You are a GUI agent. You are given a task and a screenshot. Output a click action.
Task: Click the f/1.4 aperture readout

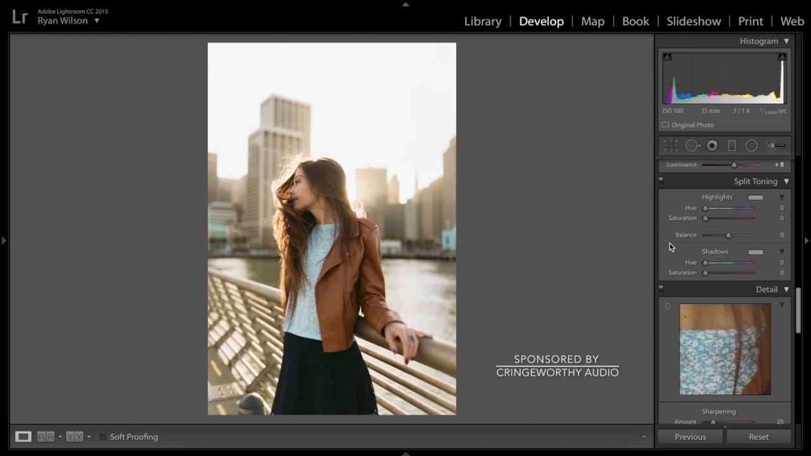[741, 111]
